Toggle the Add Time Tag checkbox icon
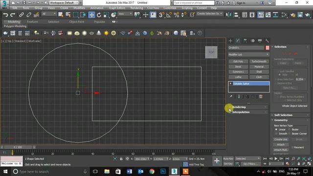The image size is (313, 176). pyautogui.click(x=185, y=164)
